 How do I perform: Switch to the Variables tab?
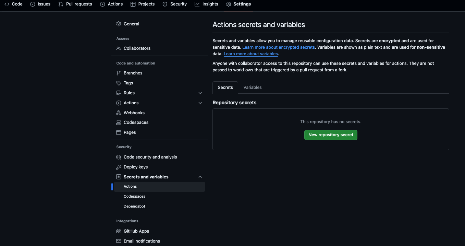(253, 87)
